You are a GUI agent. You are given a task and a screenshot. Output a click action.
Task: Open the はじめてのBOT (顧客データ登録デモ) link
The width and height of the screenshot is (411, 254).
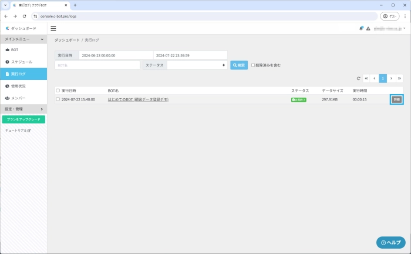pyautogui.click(x=138, y=99)
